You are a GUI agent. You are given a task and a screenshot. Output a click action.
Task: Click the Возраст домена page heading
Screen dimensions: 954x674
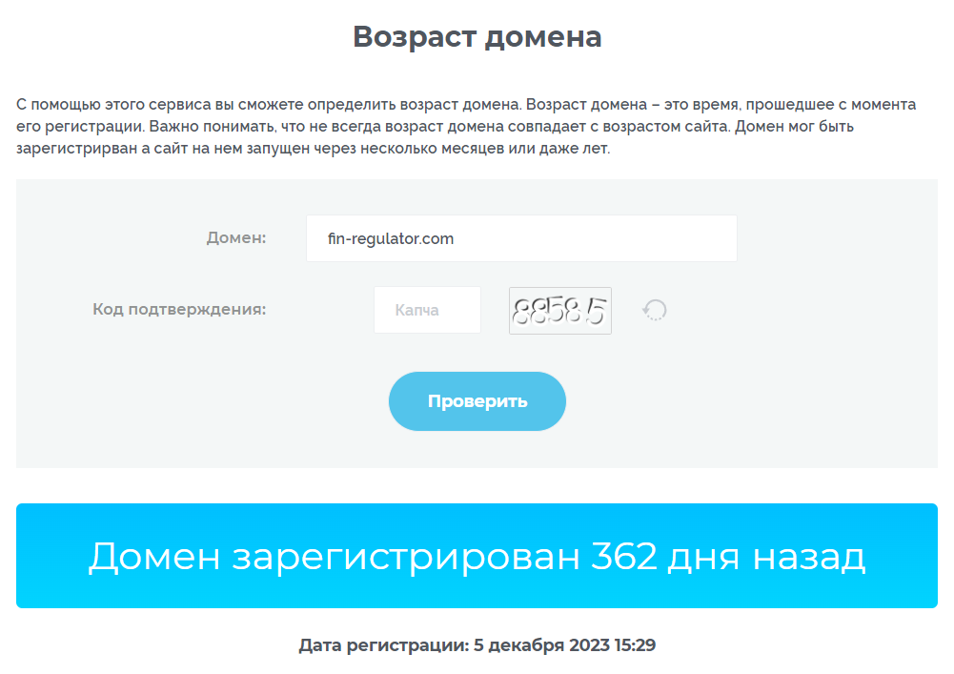click(477, 36)
